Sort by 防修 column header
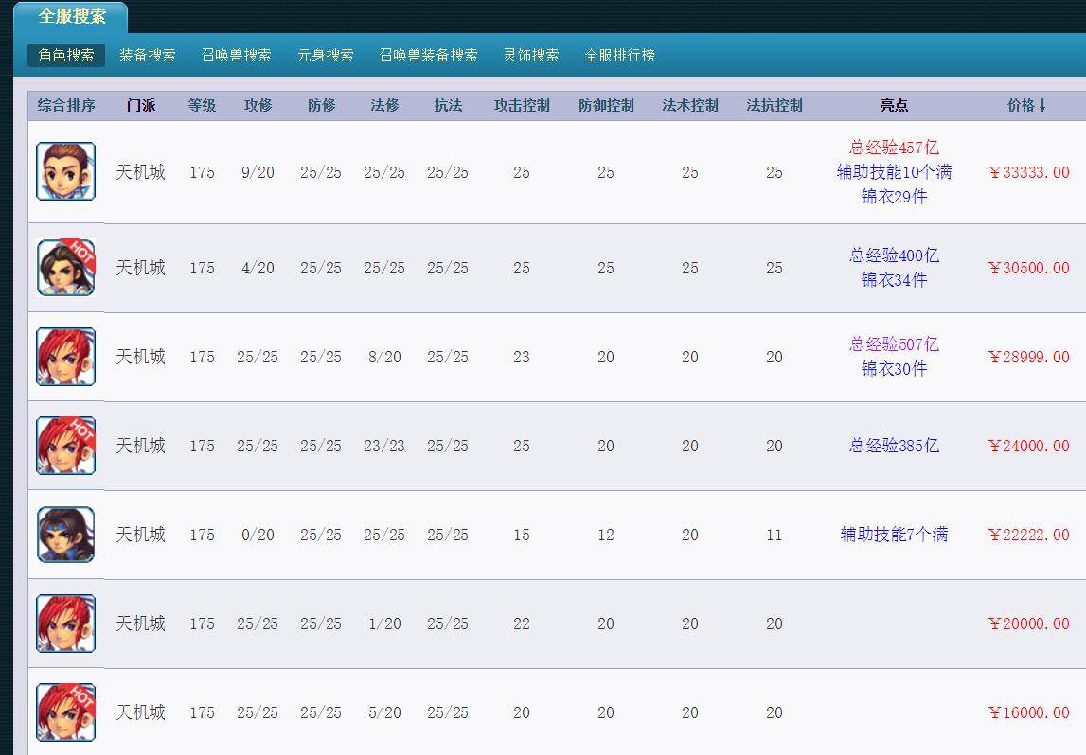 click(x=322, y=105)
